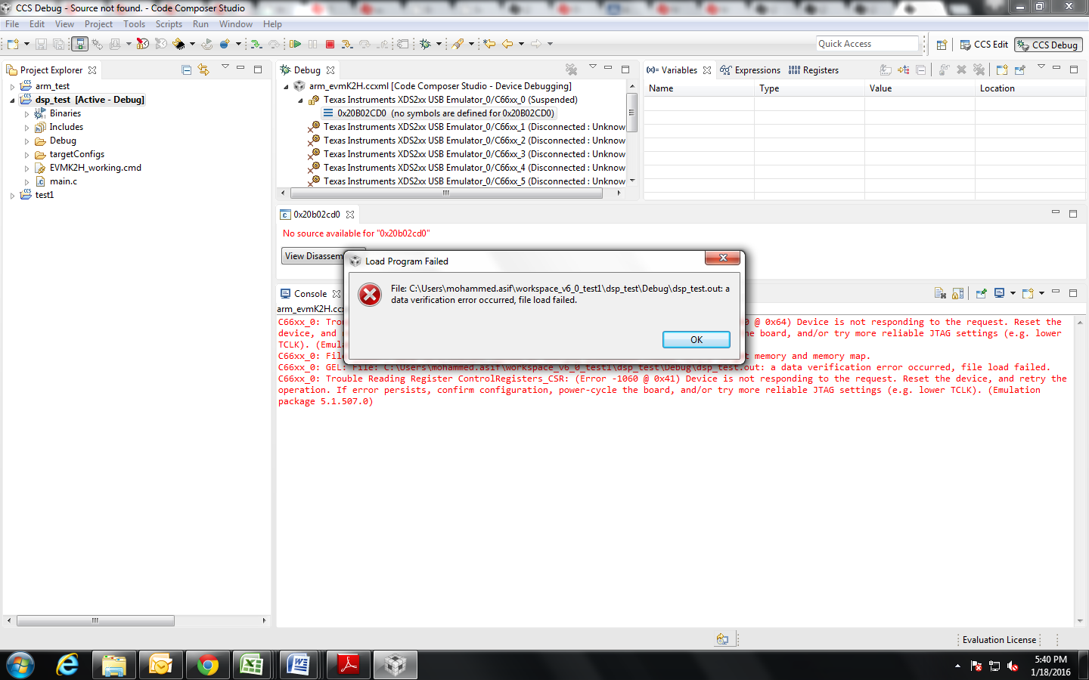The image size is (1089, 680).
Task: Select the CCS Debug perspective button
Action: coord(1048,45)
